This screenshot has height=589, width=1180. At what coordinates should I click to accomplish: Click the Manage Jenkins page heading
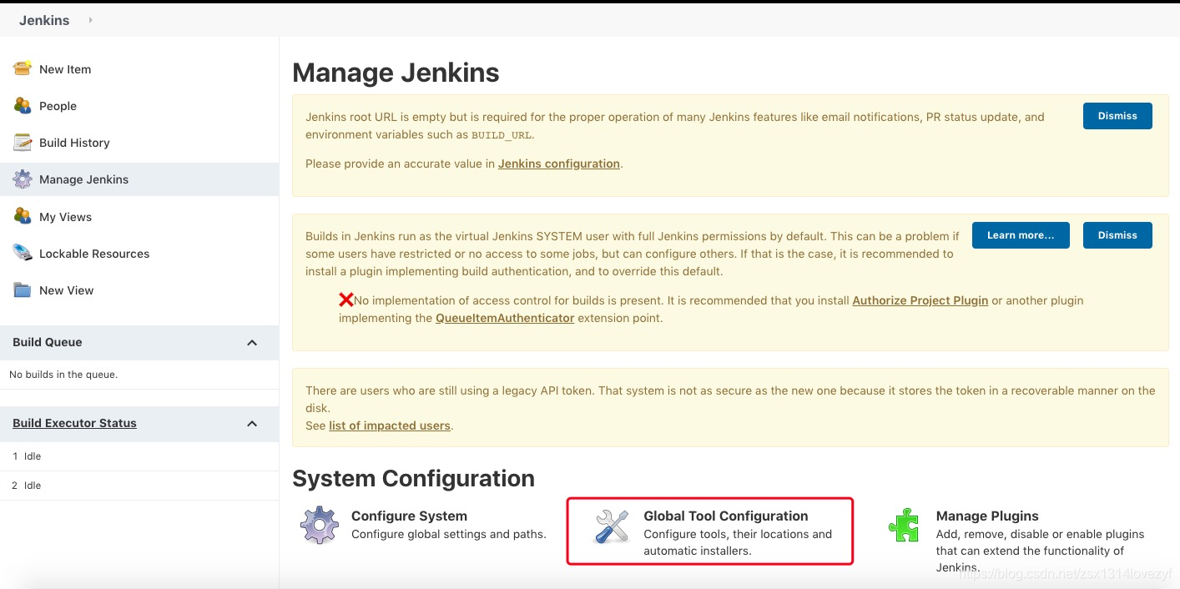point(396,73)
